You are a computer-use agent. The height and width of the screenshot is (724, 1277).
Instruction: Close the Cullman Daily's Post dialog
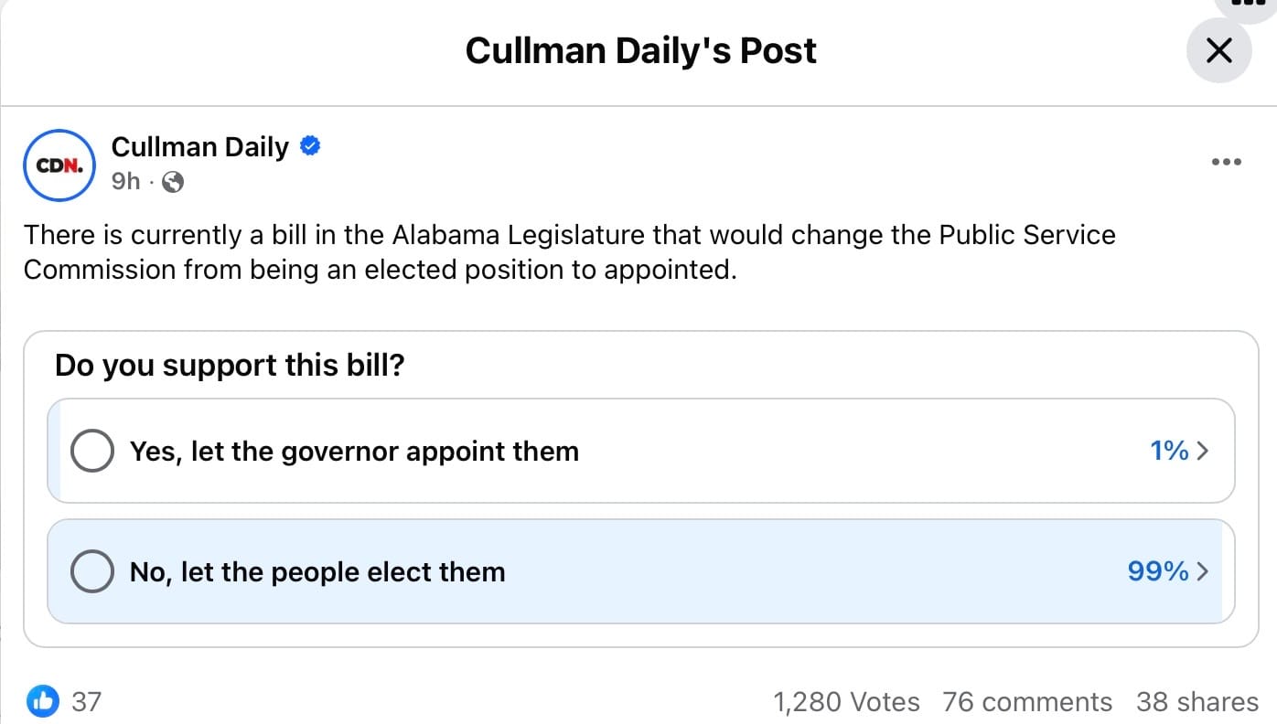tap(1218, 50)
